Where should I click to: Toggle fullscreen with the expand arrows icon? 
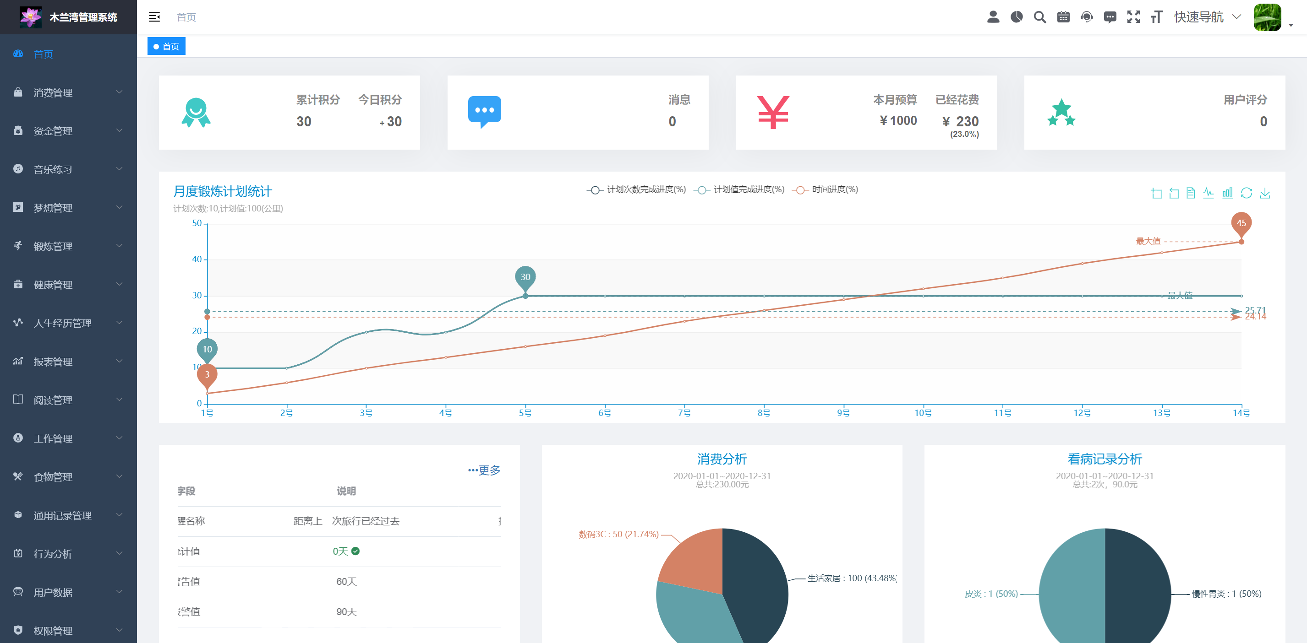click(x=1133, y=17)
